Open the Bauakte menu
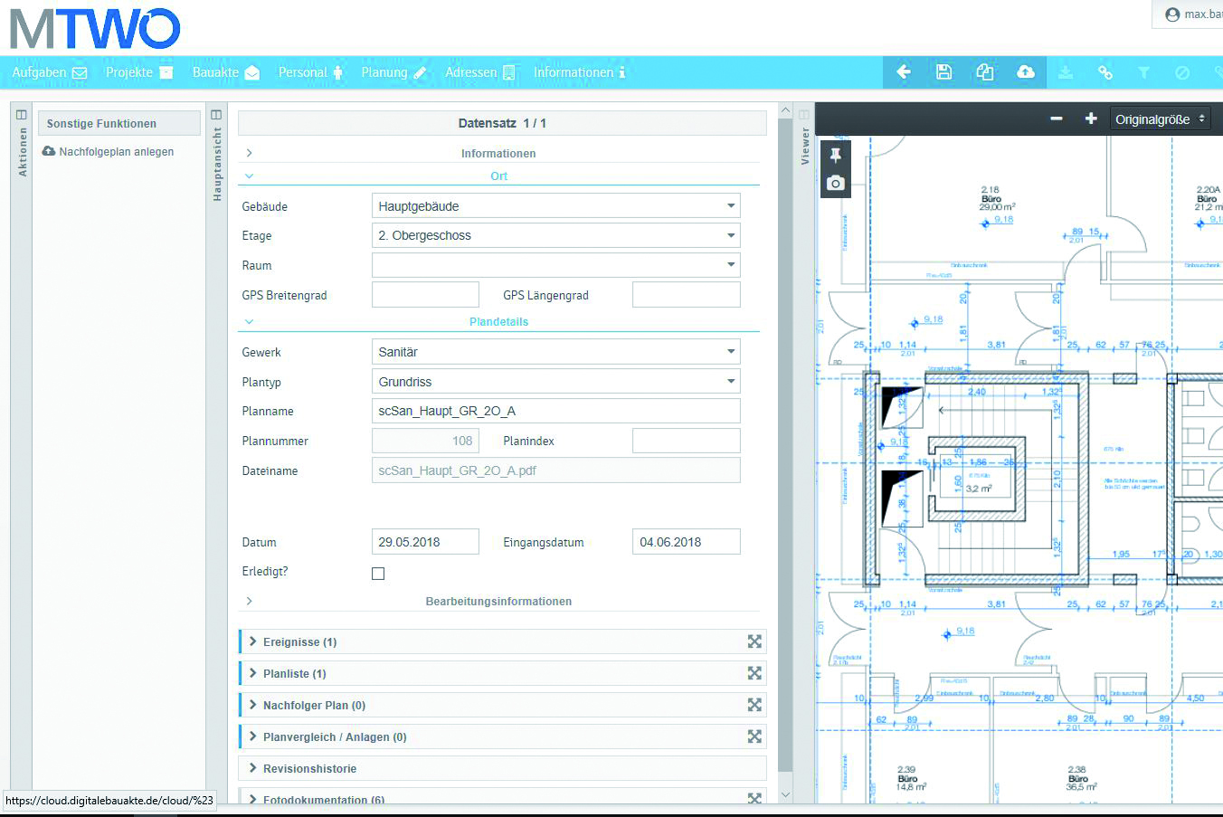The height and width of the screenshot is (817, 1223). [225, 72]
